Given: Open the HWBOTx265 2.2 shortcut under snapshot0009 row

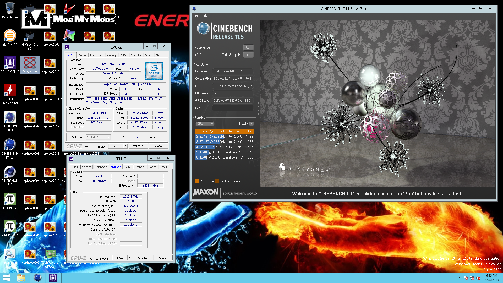Looking at the screenshot, I should click(30, 40).
